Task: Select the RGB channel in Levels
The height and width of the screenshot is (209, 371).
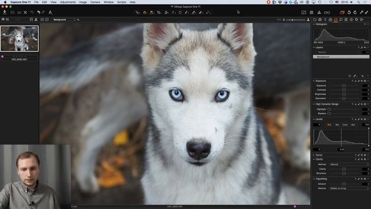Action: [x=329, y=125]
